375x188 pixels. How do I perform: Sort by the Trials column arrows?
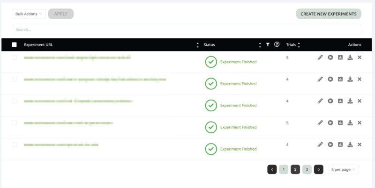pyautogui.click(x=299, y=45)
